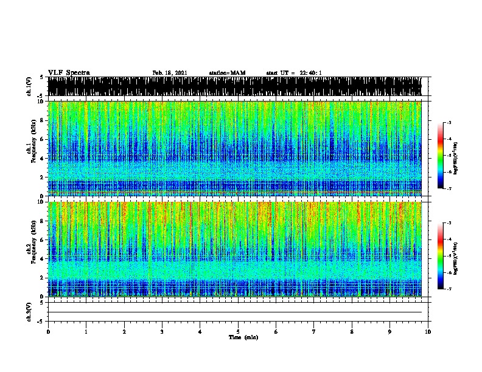Click the "start UT = 22:40: 1" text
Screen dimensions: 482x372
tap(294, 73)
